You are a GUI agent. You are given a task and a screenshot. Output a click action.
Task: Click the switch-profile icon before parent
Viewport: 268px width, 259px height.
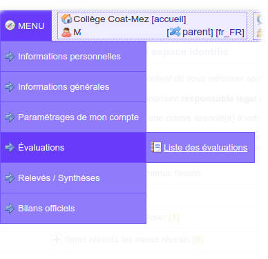pyautogui.click(x=175, y=32)
